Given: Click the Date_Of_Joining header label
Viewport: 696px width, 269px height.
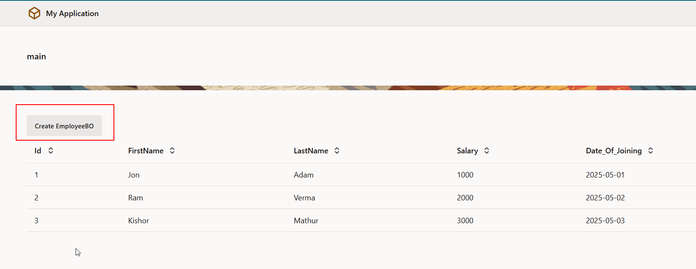Looking at the screenshot, I should (614, 151).
